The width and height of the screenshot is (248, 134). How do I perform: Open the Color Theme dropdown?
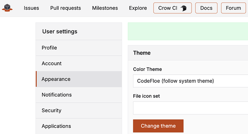(x=190, y=81)
